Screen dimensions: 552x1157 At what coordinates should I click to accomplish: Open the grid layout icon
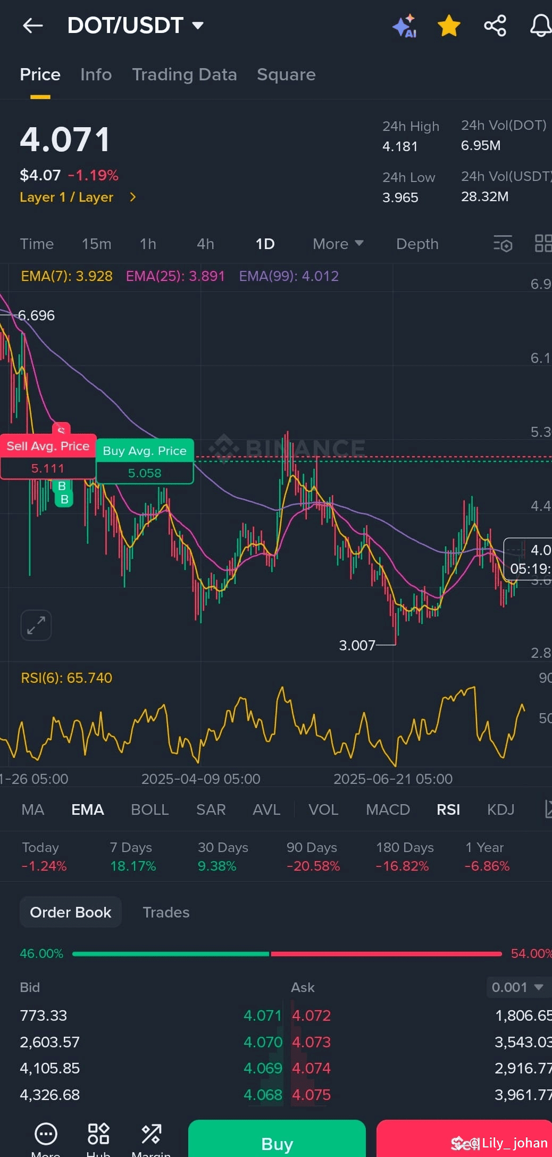point(543,244)
